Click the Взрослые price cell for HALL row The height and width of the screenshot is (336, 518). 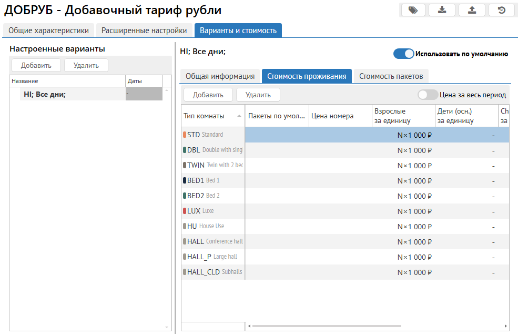coord(403,242)
